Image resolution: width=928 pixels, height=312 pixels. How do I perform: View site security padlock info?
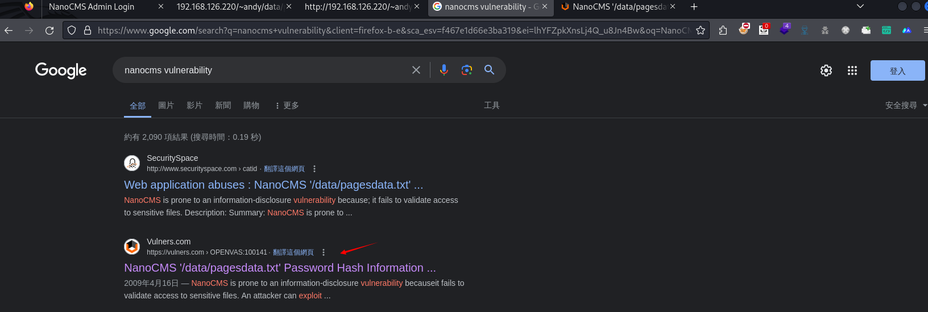(x=88, y=31)
